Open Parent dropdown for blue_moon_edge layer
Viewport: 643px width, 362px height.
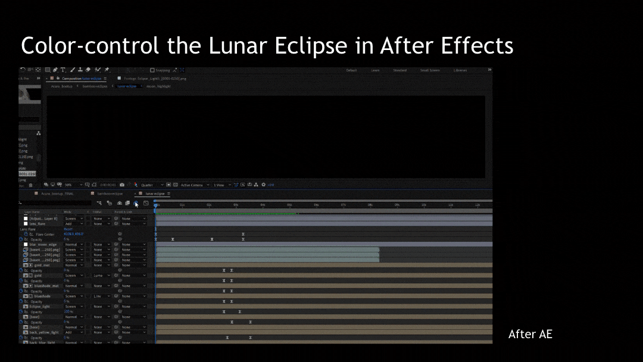pos(133,244)
